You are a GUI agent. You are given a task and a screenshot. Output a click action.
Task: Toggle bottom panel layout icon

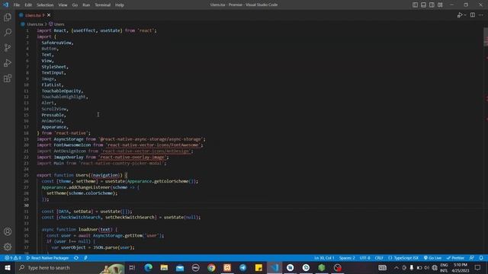(424, 5)
